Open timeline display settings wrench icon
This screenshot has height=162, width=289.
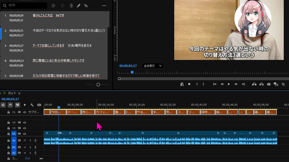pos(32,105)
